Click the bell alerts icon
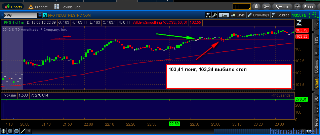 (x=256, y=7)
